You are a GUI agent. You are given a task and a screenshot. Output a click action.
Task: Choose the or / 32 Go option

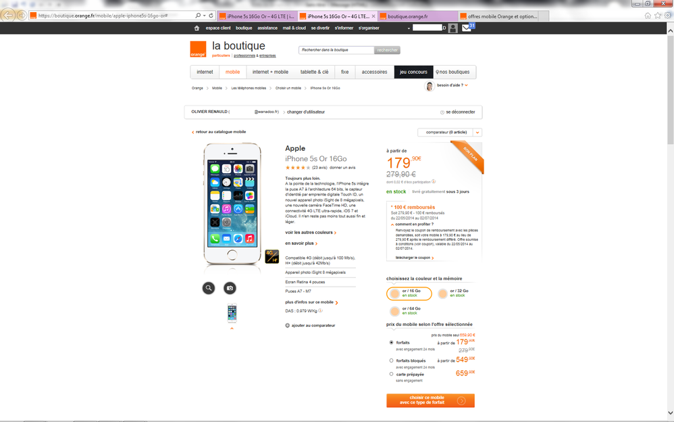(453, 294)
